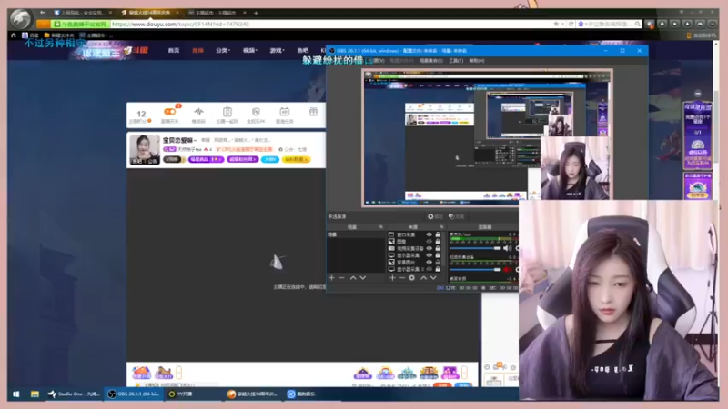This screenshot has height=409, width=728.
Task: Open File Explorer from taskbar
Action: point(35,394)
